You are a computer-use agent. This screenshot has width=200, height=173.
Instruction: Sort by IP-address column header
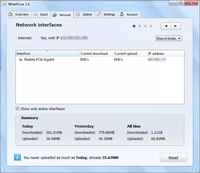tap(166, 53)
